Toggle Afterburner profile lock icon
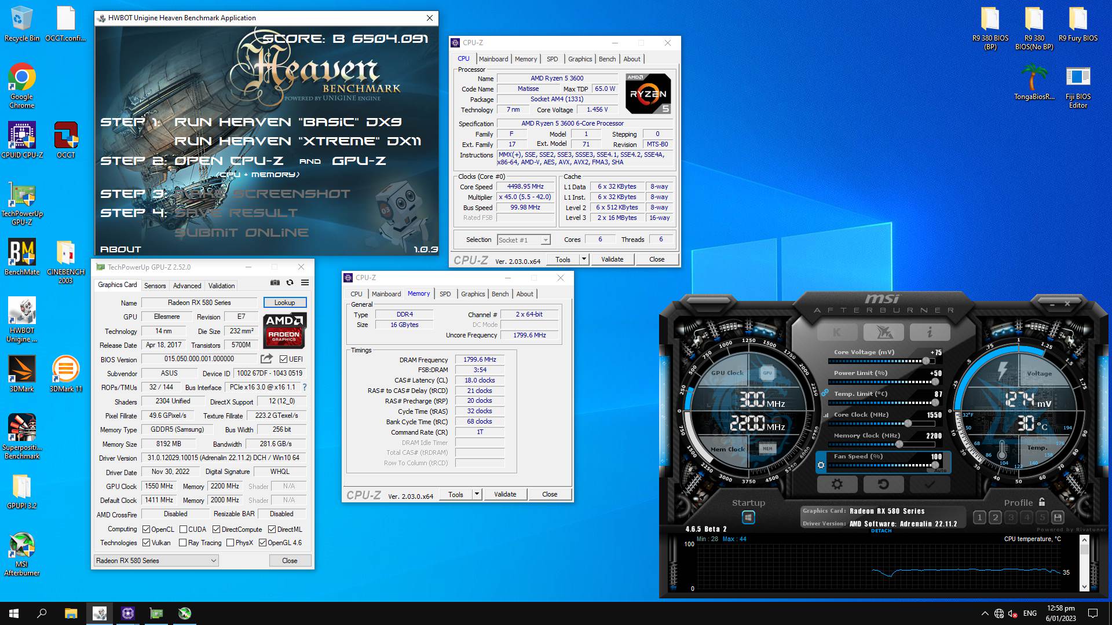The width and height of the screenshot is (1112, 625). (1042, 502)
